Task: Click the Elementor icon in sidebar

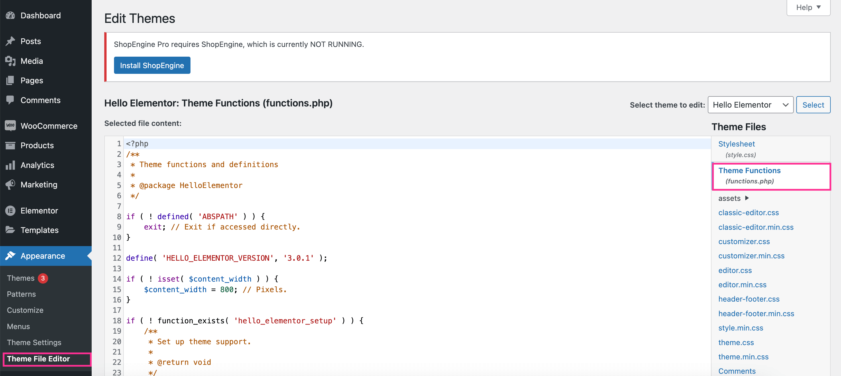Action: [x=10, y=211]
